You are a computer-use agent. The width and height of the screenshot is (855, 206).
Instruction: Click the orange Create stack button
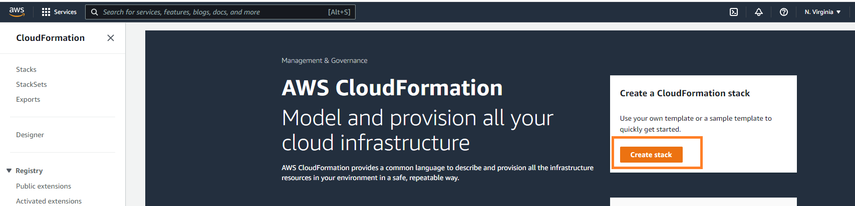tap(651, 155)
